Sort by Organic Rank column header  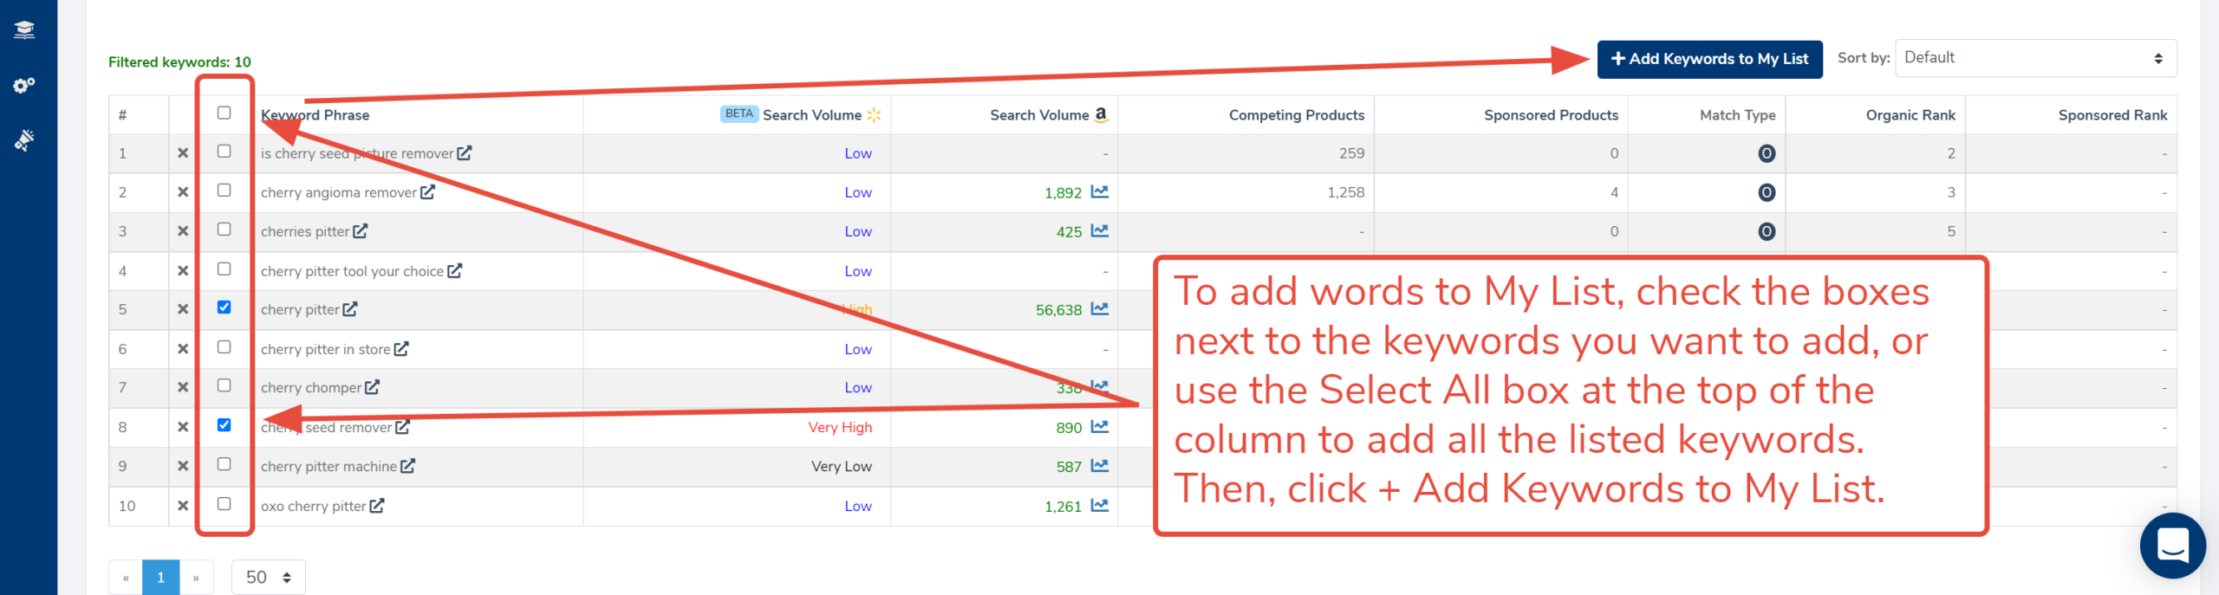tap(1910, 115)
